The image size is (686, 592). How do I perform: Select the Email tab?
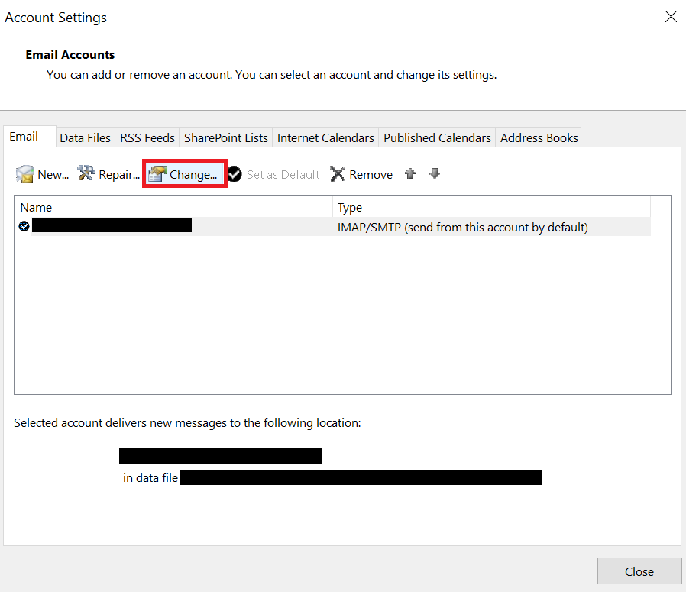[x=24, y=136]
